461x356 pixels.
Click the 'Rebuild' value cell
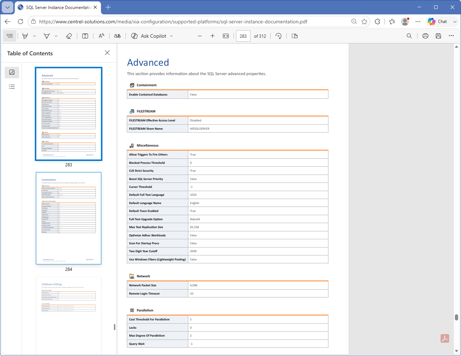tap(258, 219)
